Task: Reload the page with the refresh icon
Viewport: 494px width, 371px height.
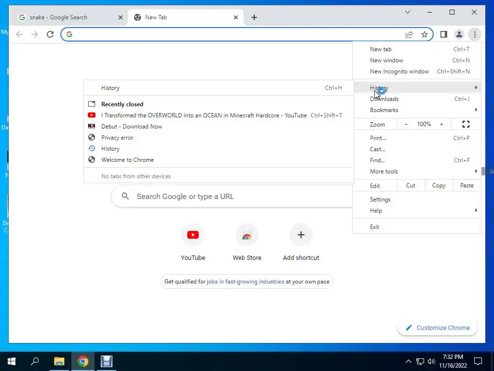Action: (50, 34)
